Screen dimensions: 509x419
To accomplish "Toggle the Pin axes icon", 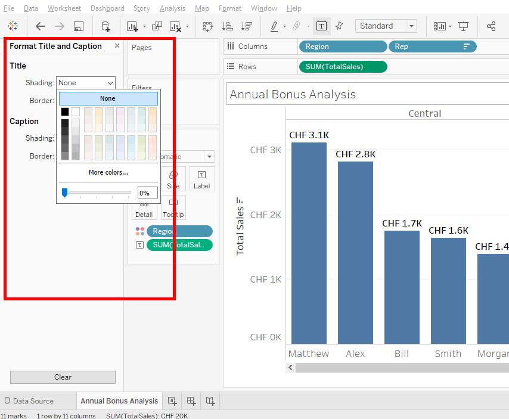I will pos(338,26).
